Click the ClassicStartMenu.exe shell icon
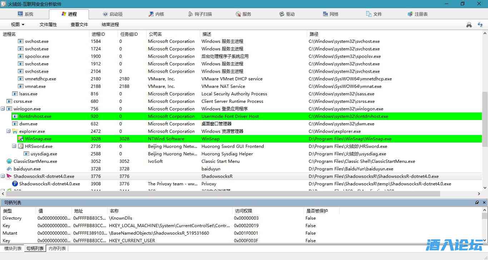The height and width of the screenshot is (260, 488). [9, 161]
